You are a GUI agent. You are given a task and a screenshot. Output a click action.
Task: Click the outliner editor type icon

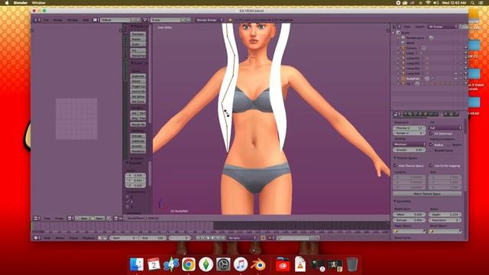[396, 27]
